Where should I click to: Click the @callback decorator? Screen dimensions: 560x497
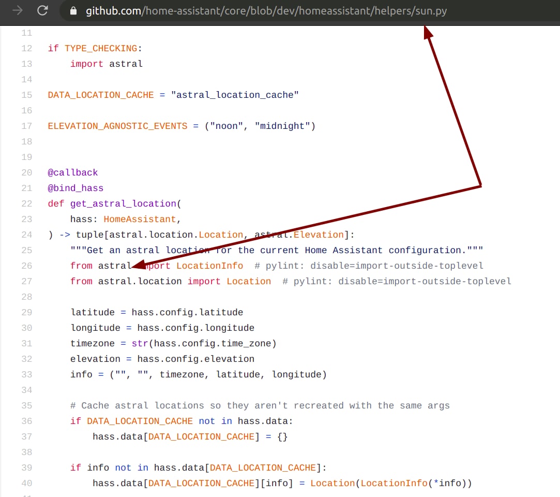pos(73,173)
